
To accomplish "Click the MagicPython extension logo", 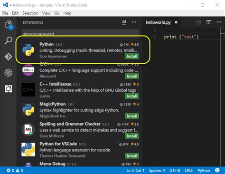I will [x=28, y=110].
